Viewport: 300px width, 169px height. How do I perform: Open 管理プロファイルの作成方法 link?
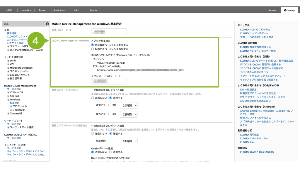pos(255,118)
